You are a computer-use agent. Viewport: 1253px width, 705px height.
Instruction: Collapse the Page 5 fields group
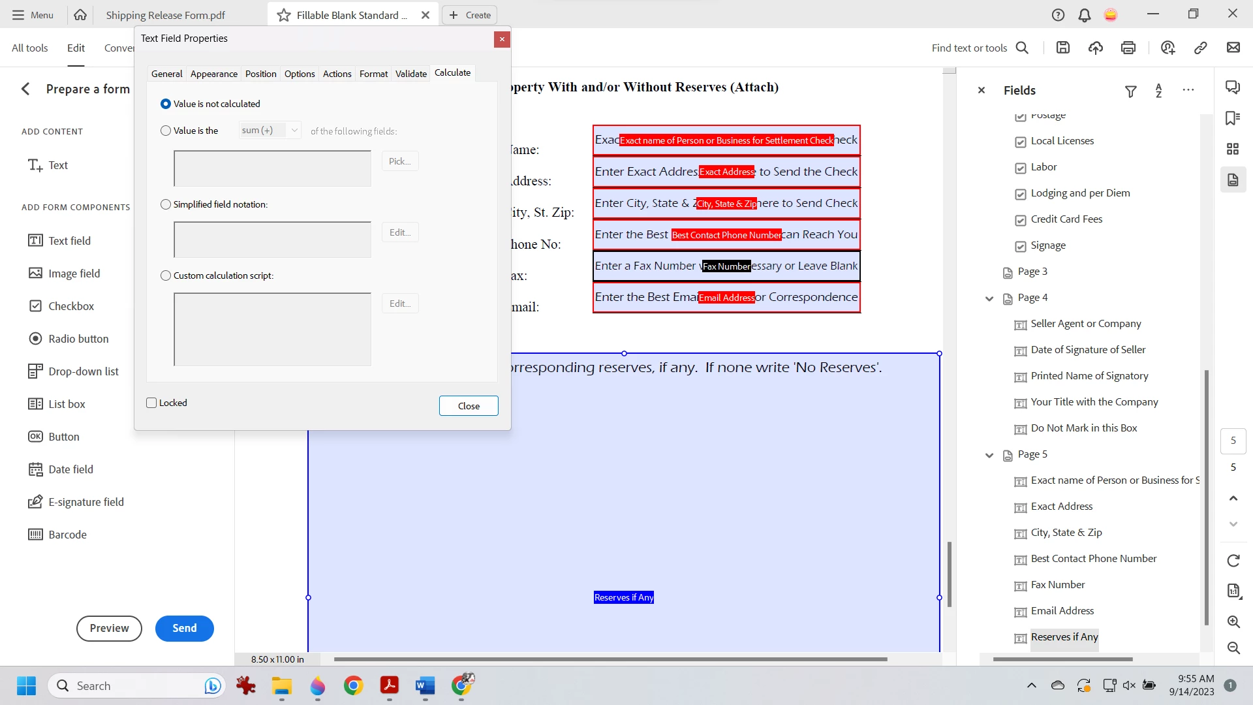[989, 455]
